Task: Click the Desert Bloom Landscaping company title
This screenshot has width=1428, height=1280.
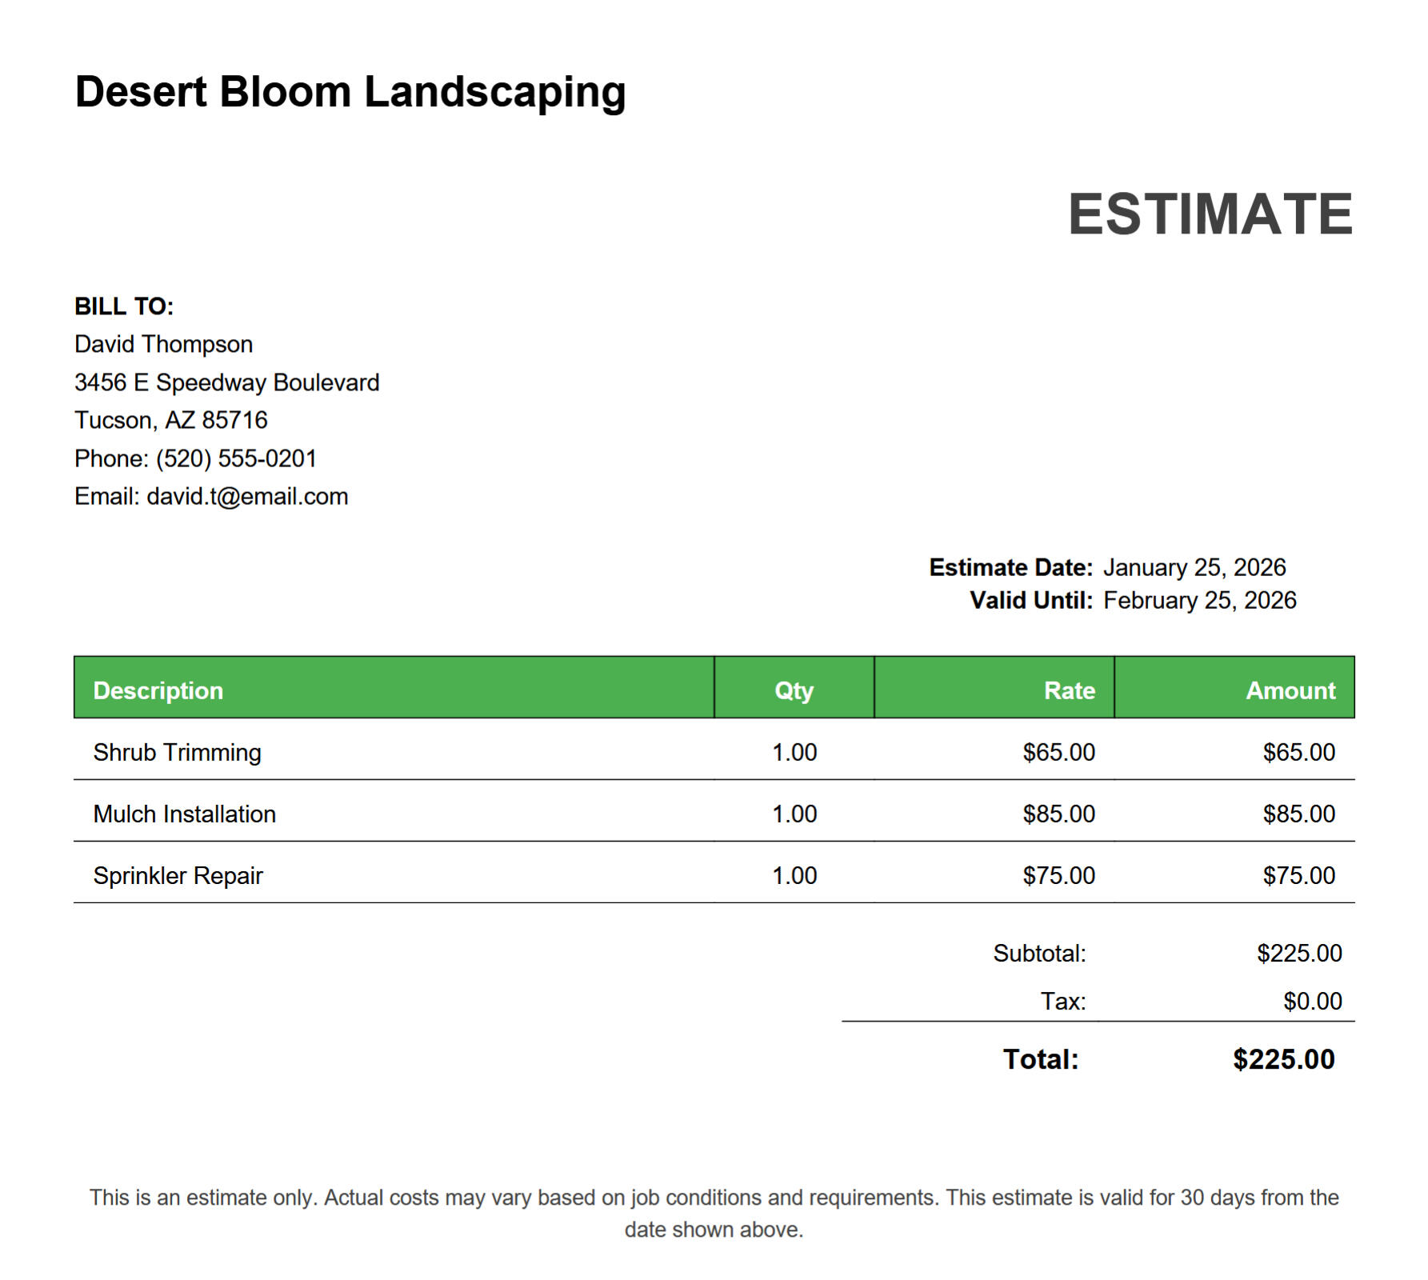Action: [x=350, y=92]
